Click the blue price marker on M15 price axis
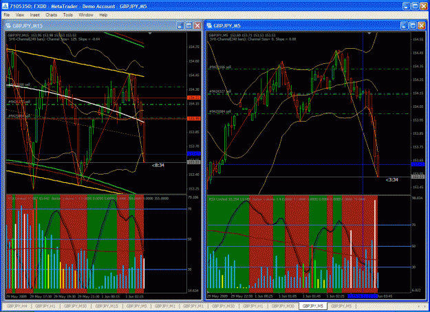 (194, 154)
